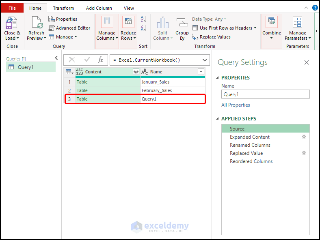Select the Query1 name cell
Image resolution: width=320 pixels, height=240 pixels.
click(x=173, y=99)
